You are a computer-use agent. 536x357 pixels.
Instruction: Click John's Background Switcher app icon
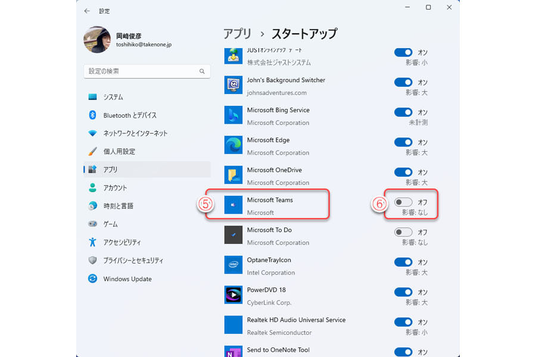click(233, 84)
